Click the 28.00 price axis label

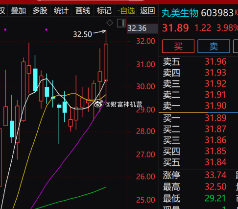(145, 131)
